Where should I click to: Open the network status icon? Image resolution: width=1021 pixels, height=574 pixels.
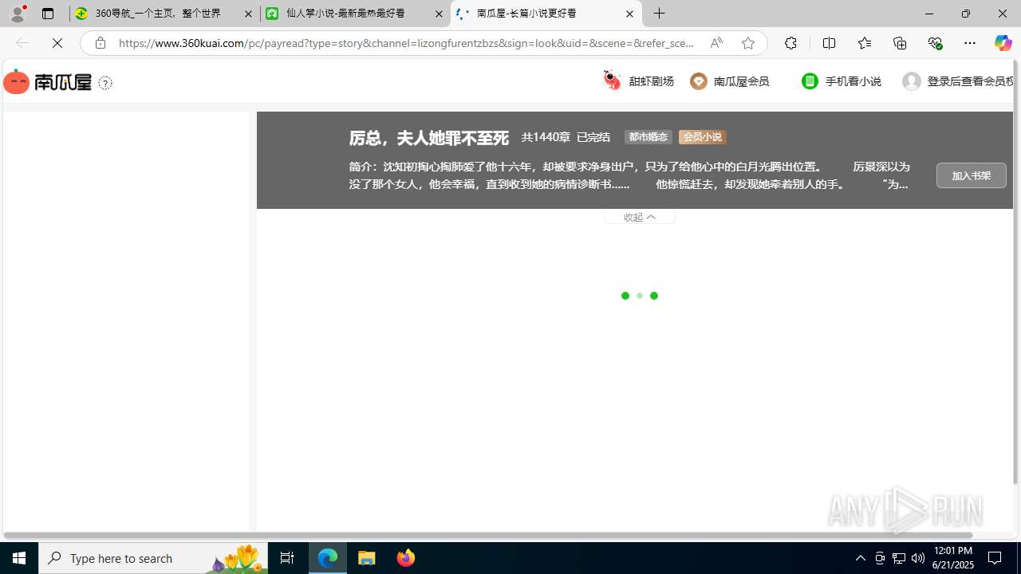pos(899,558)
